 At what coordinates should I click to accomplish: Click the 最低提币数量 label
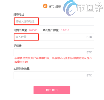[50, 30]
